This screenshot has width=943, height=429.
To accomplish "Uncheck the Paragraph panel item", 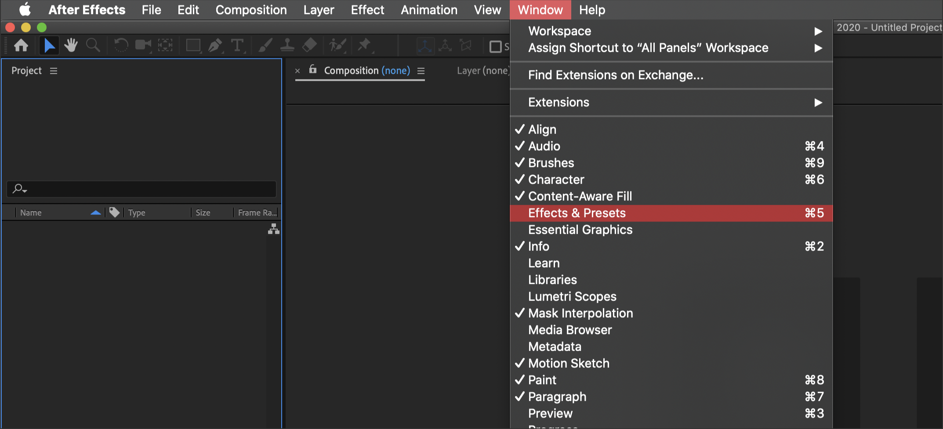I will click(x=671, y=396).
